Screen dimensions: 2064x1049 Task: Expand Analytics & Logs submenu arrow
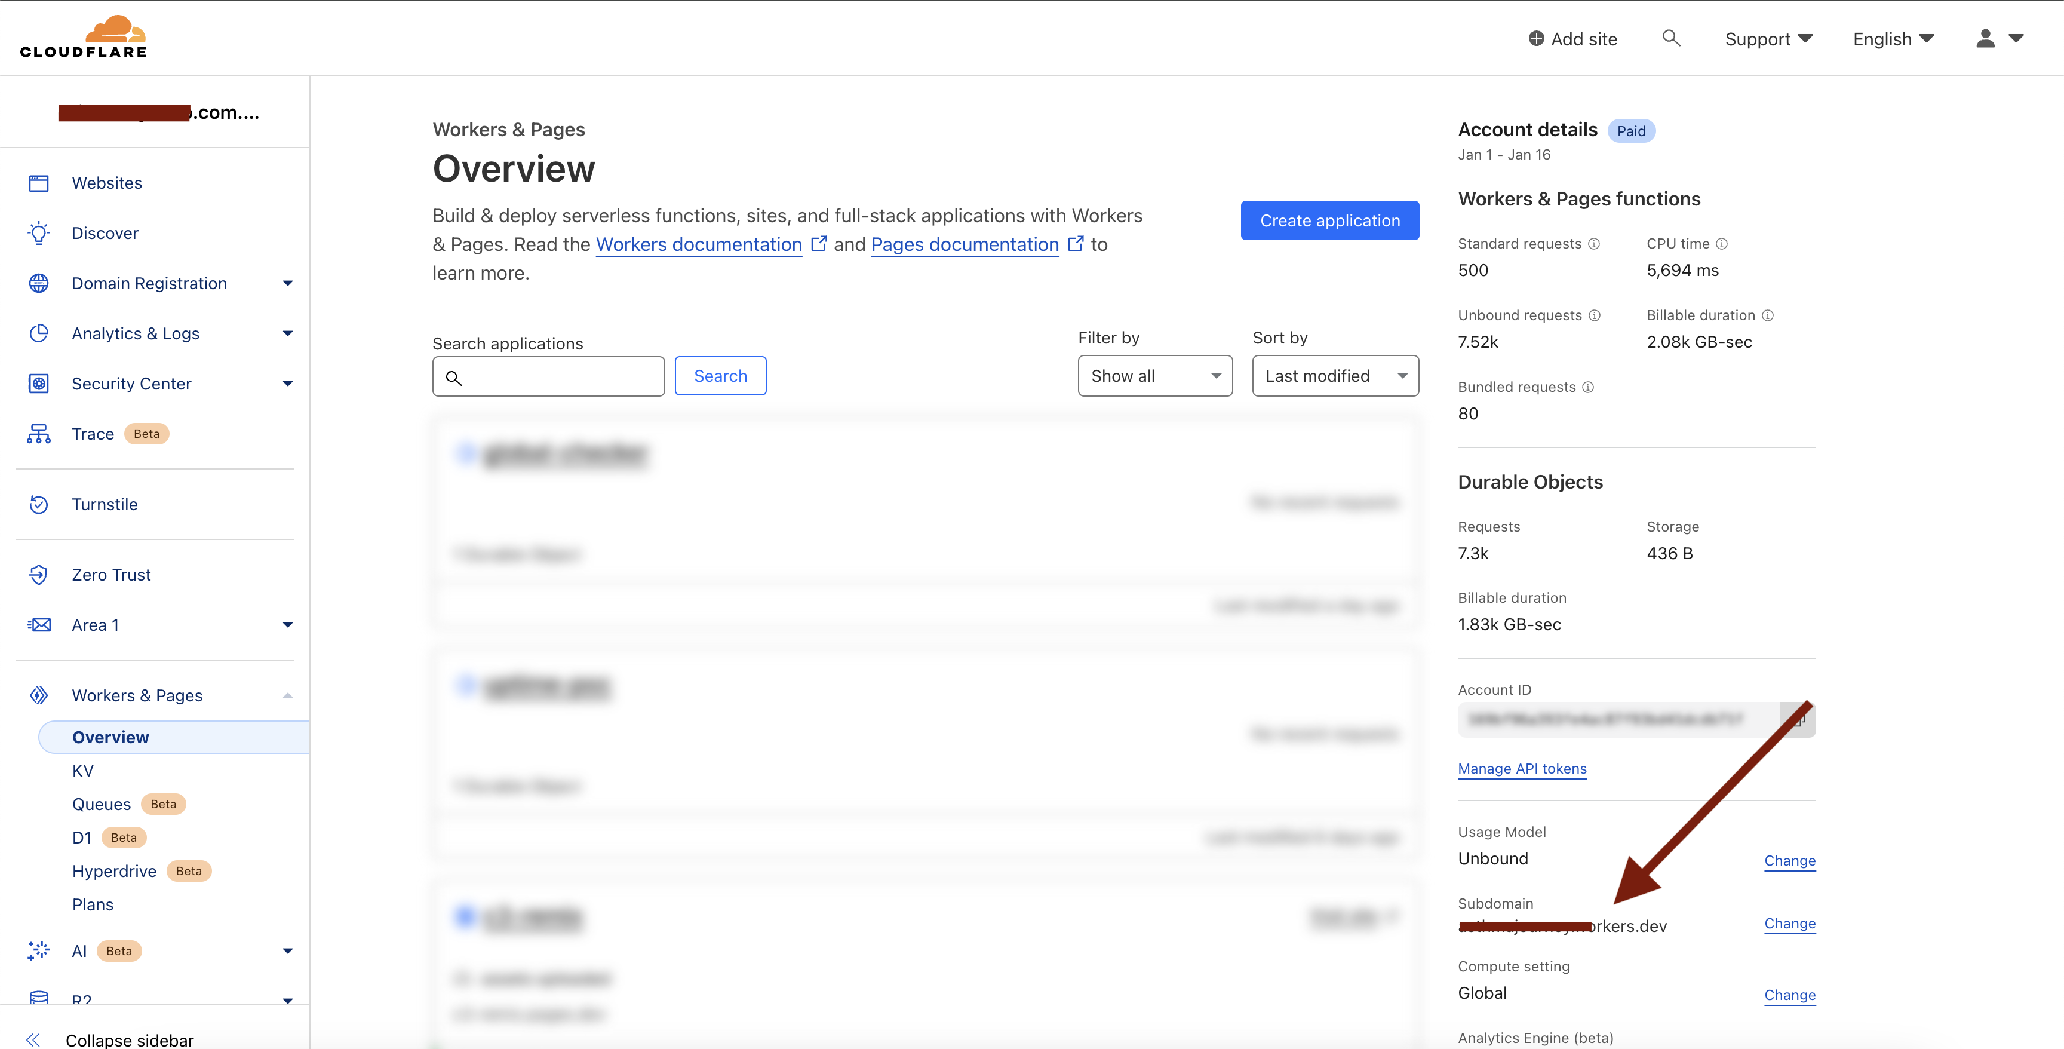pos(288,333)
